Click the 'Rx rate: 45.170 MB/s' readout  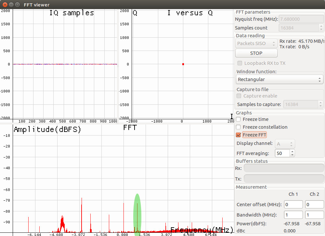[x=302, y=41]
